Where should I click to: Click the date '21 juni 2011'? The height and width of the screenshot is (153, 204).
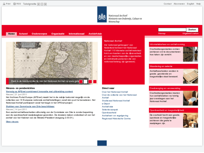(21, 95)
